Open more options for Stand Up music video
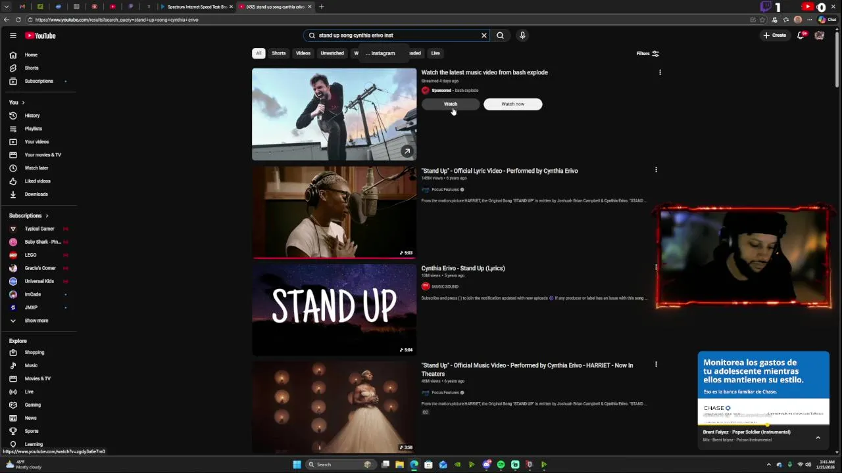 (656, 364)
